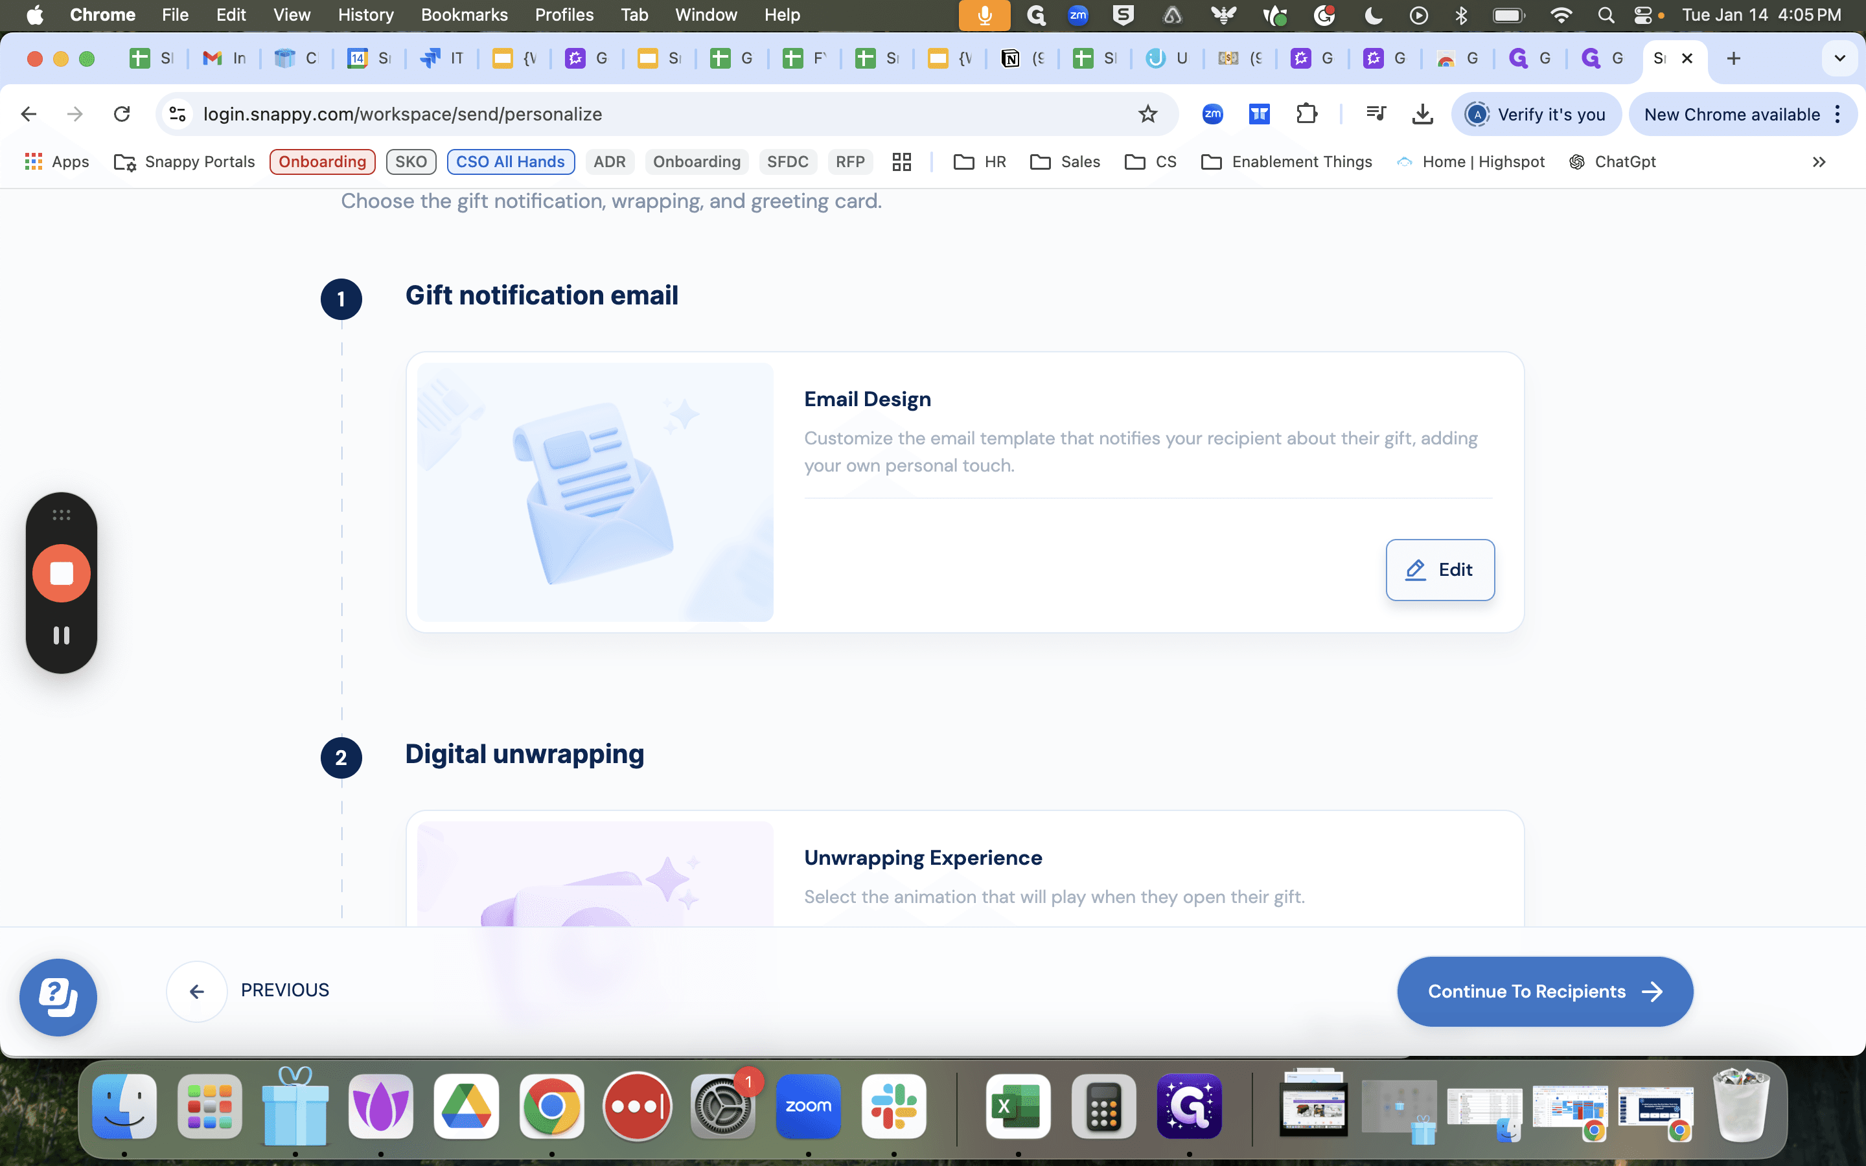Screen dimensions: 1866x1166
Task: Open the Chrome three-dot menu
Action: pos(1839,114)
